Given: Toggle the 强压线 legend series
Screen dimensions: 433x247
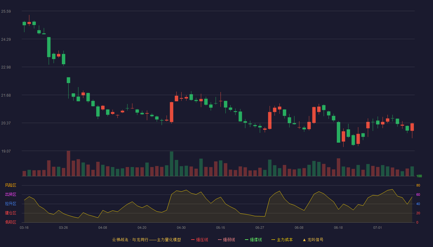Looking at the screenshot, I should pyautogui.click(x=199, y=240).
